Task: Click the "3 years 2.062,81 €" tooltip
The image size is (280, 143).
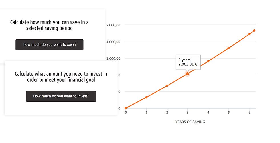Action: point(188,62)
